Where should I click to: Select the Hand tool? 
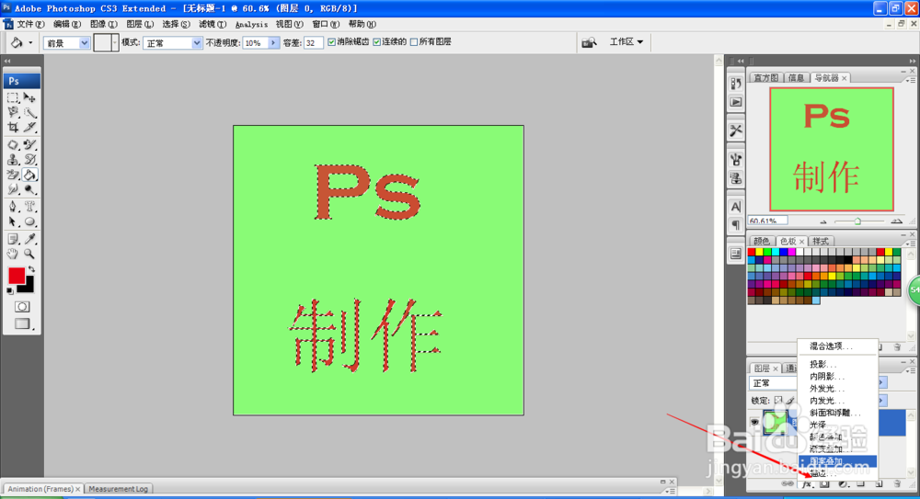(13, 254)
